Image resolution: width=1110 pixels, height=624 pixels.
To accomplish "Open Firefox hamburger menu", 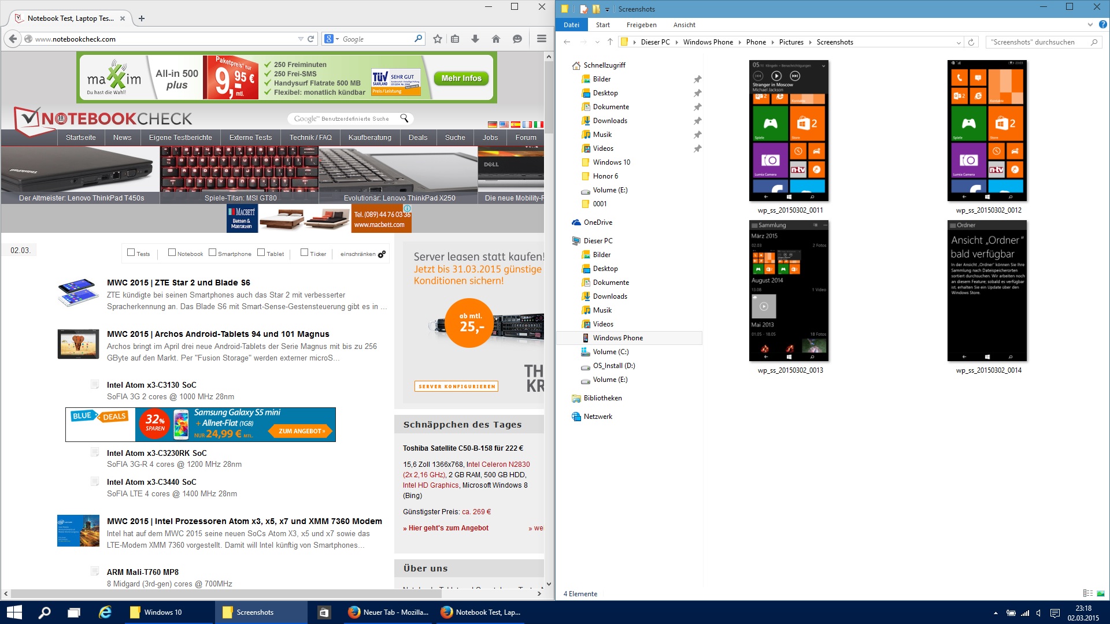I will point(542,39).
